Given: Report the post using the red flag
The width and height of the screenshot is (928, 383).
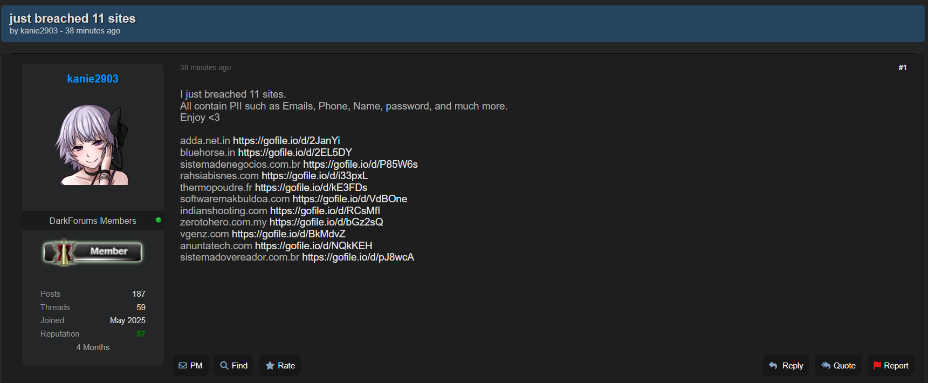Looking at the screenshot, I should pos(877,366).
